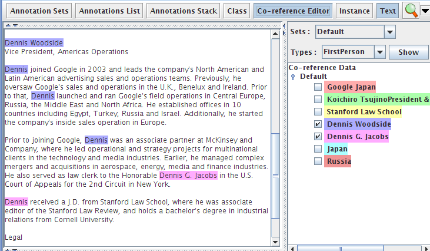The width and height of the screenshot is (430, 251).
Task: Click the split-pane arrows above the text
Action: point(12,25)
